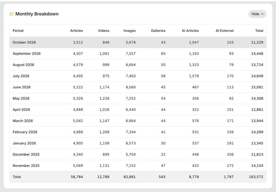Screen dimensions: 276x192
Task: Click January 2026 AI External value 191
Action: [230, 143]
